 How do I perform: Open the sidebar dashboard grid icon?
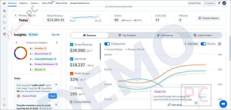coord(4,11)
